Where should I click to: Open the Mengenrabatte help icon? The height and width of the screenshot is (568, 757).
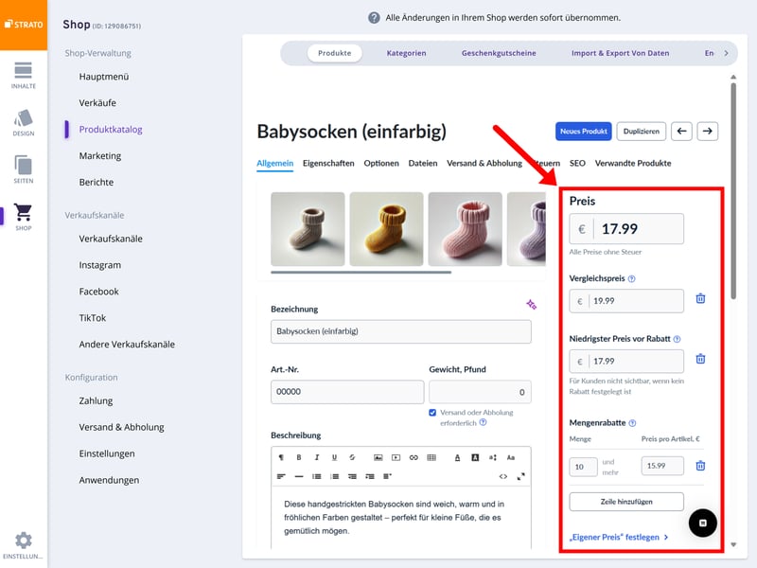tap(632, 423)
